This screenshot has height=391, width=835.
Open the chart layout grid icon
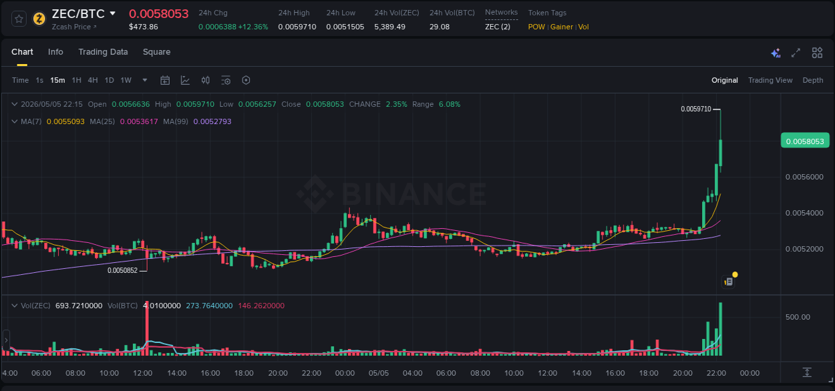click(817, 53)
